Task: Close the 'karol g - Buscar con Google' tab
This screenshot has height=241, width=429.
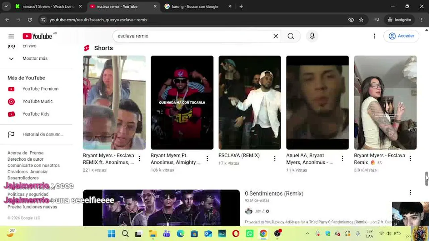Action: tap(230, 6)
